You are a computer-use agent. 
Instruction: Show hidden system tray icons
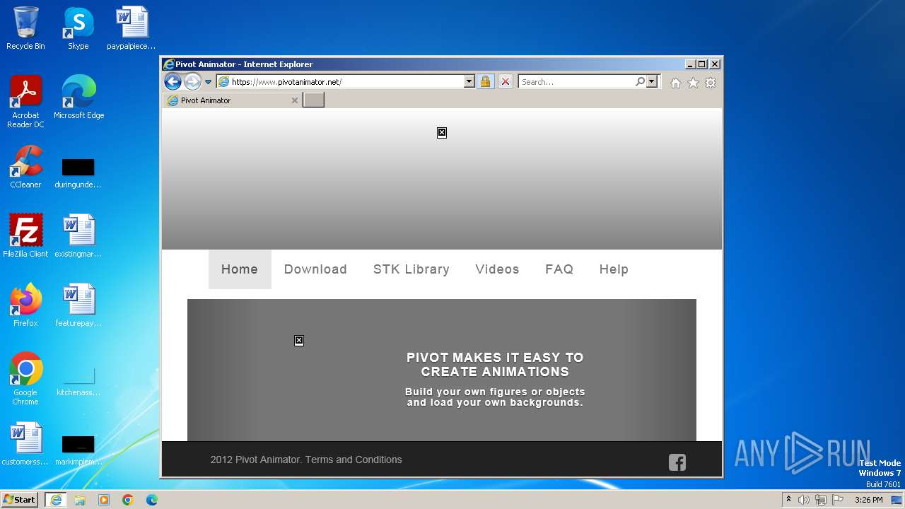(x=788, y=500)
